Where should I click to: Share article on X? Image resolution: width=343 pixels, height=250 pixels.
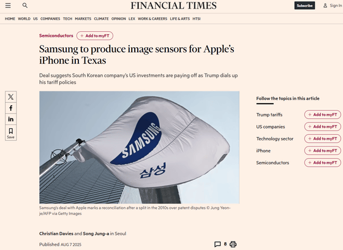pyautogui.click(x=11, y=97)
